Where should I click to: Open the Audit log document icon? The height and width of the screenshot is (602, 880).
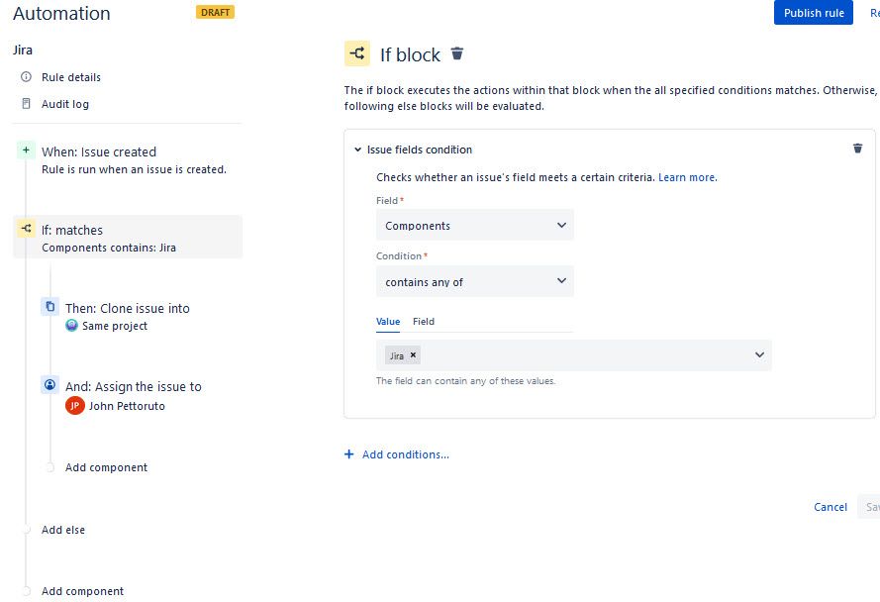click(26, 103)
